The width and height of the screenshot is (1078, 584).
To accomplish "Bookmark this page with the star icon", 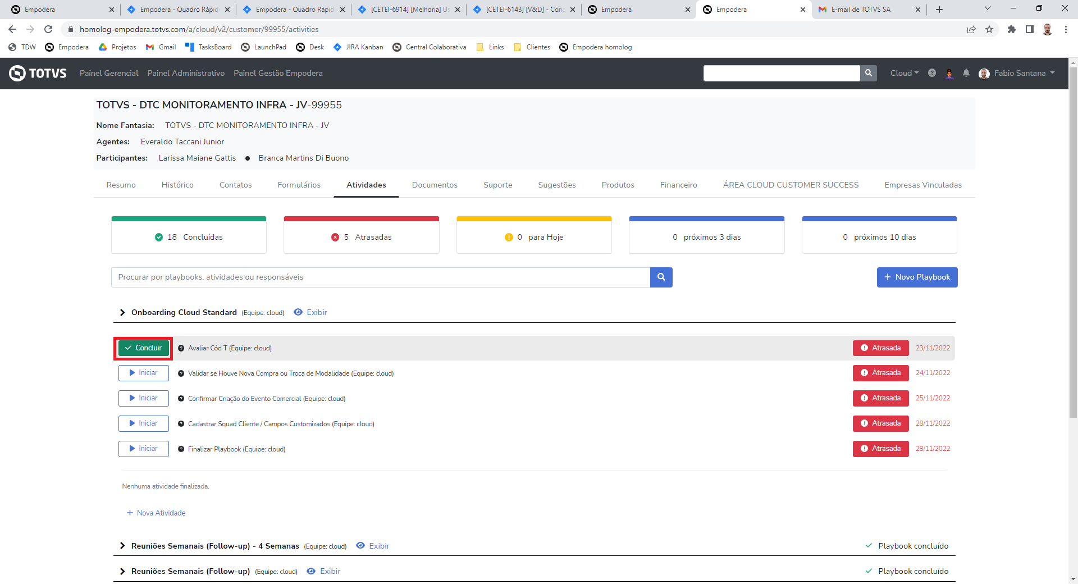I will 989,29.
